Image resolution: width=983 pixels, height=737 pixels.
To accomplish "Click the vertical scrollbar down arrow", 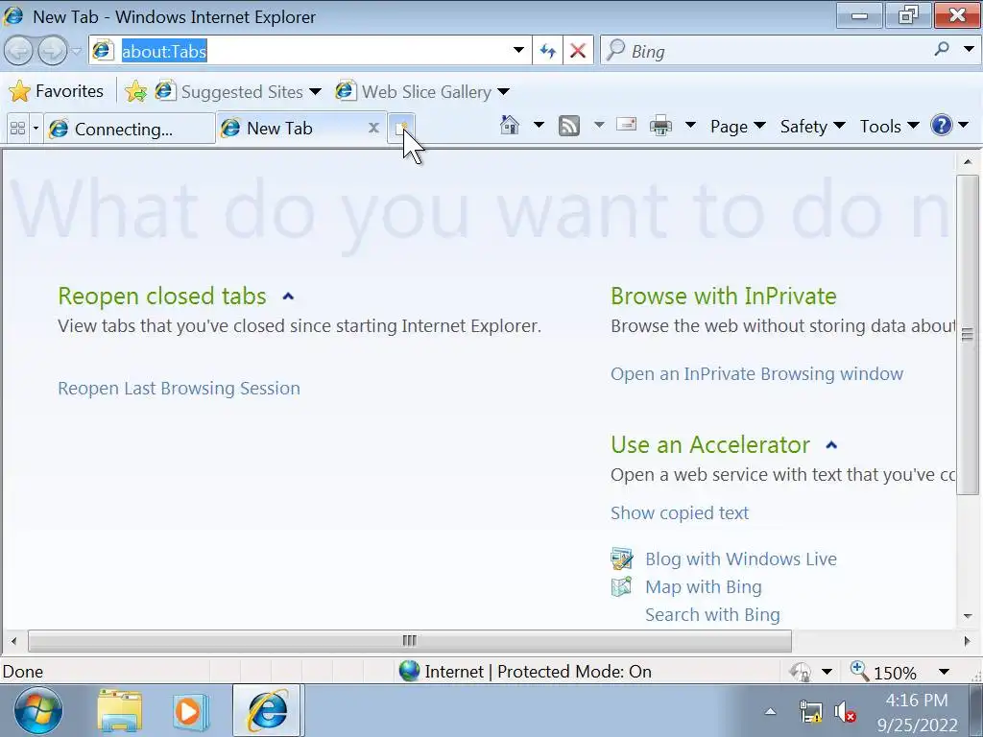I will click(x=968, y=616).
